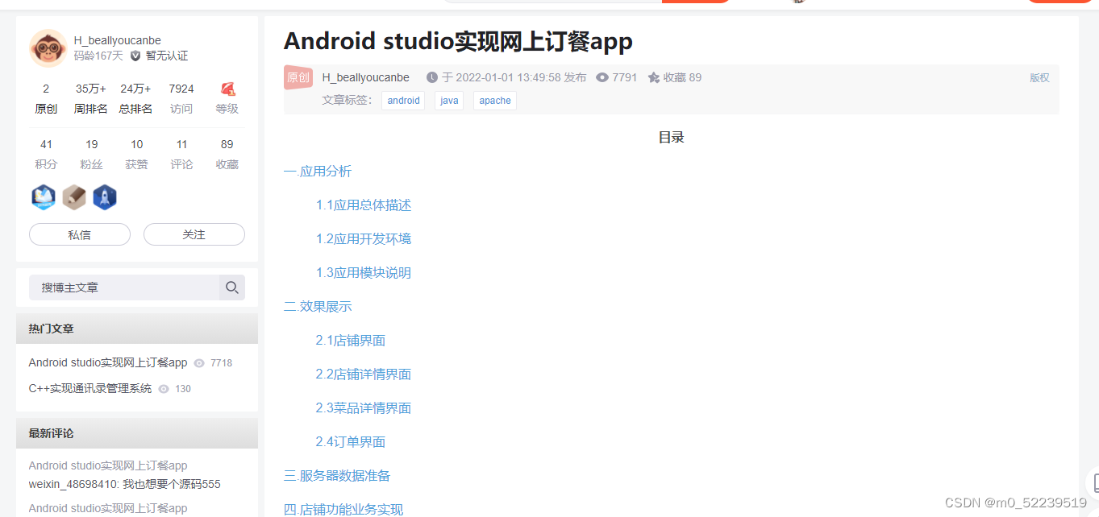The width and height of the screenshot is (1099, 517).
Task: Jump to 1.1应用总体描述
Action: 364,205
